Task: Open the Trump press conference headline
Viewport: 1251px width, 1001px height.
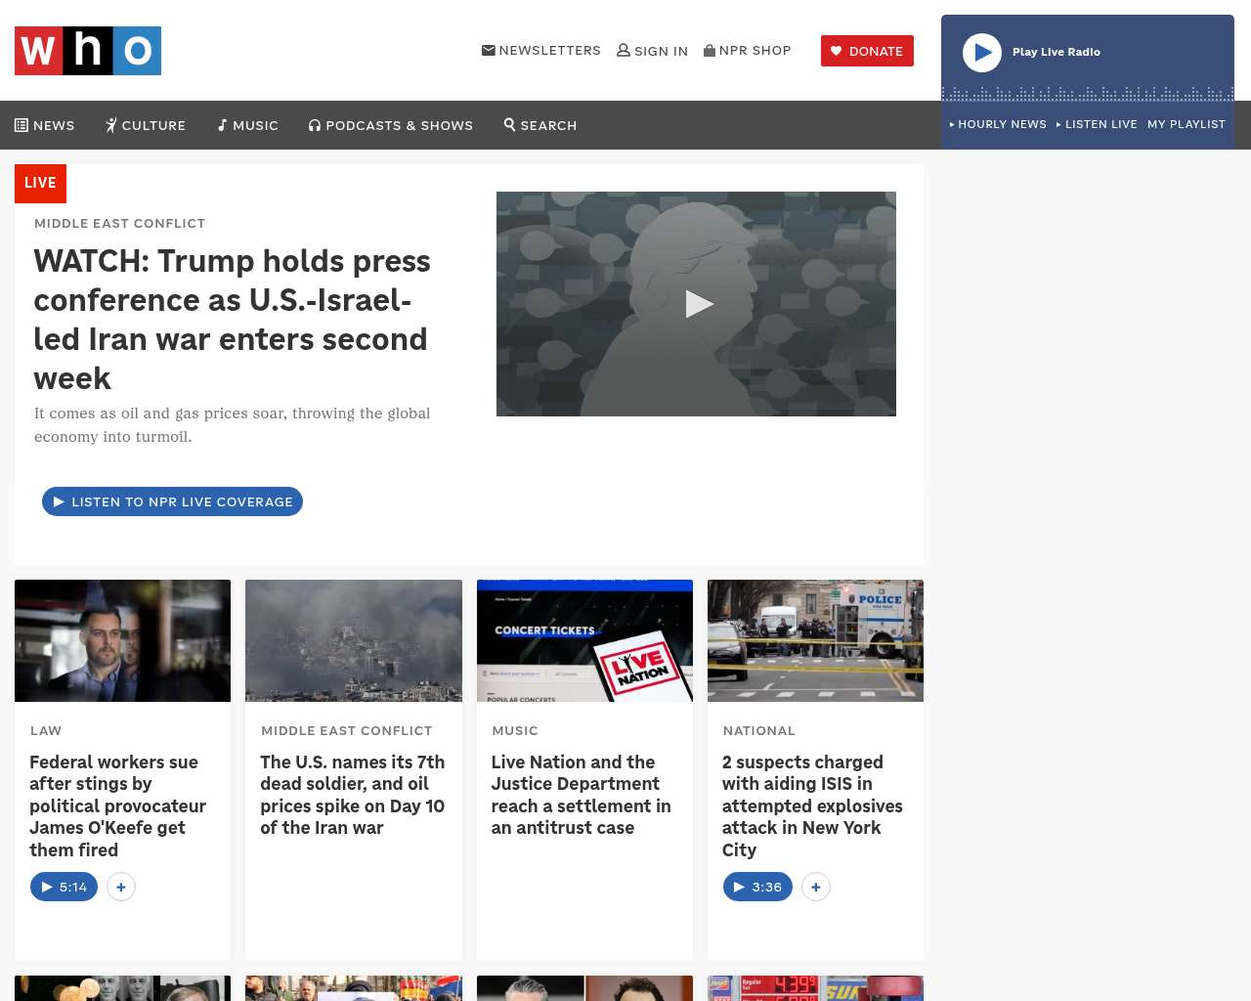Action: [x=233, y=320]
